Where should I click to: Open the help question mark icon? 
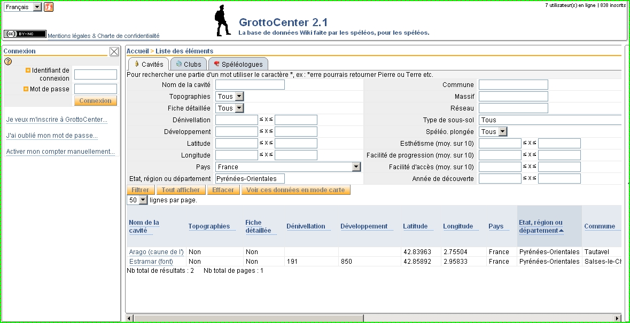[8, 61]
